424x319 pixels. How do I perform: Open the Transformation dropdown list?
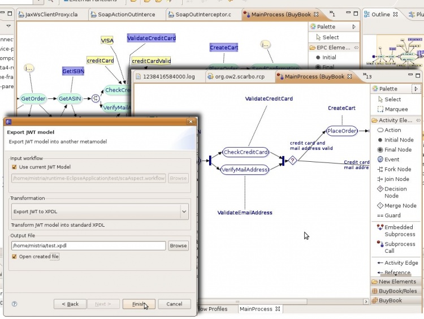click(184, 212)
